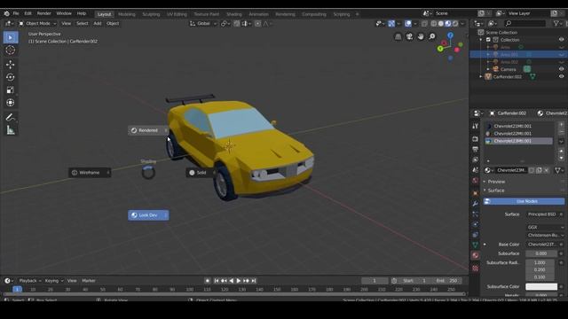Switch to the Shading workspace tab

click(234, 14)
